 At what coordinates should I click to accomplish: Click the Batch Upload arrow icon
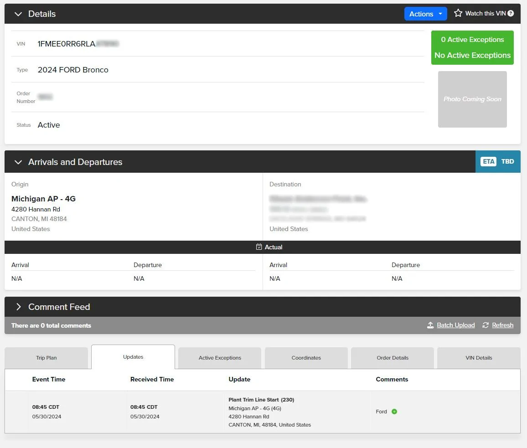[430, 325]
